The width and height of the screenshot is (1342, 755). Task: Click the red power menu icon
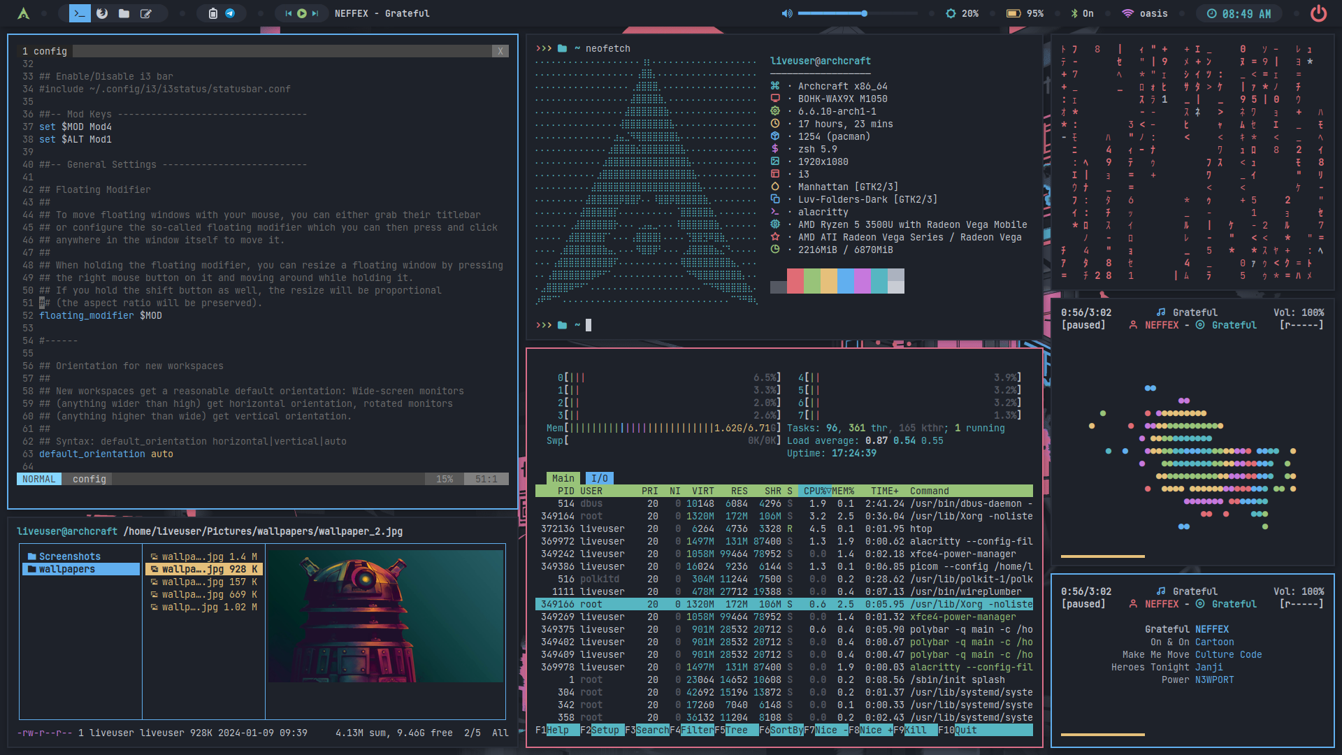pos(1318,13)
